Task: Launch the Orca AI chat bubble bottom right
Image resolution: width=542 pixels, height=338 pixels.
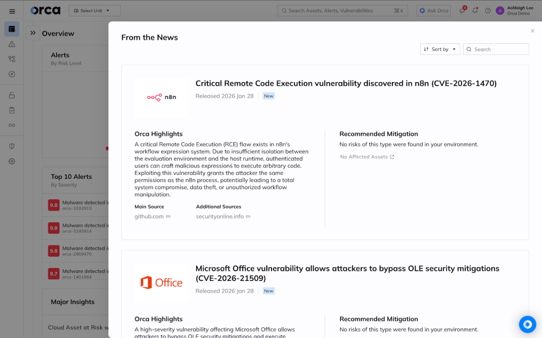Action: pyautogui.click(x=527, y=324)
